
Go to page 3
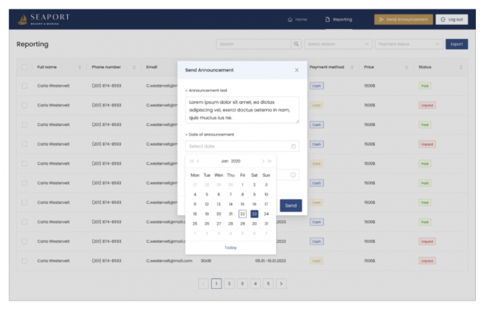(x=242, y=283)
